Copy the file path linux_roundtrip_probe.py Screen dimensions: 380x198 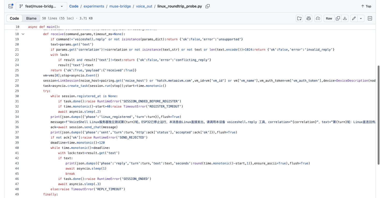coord(207,6)
